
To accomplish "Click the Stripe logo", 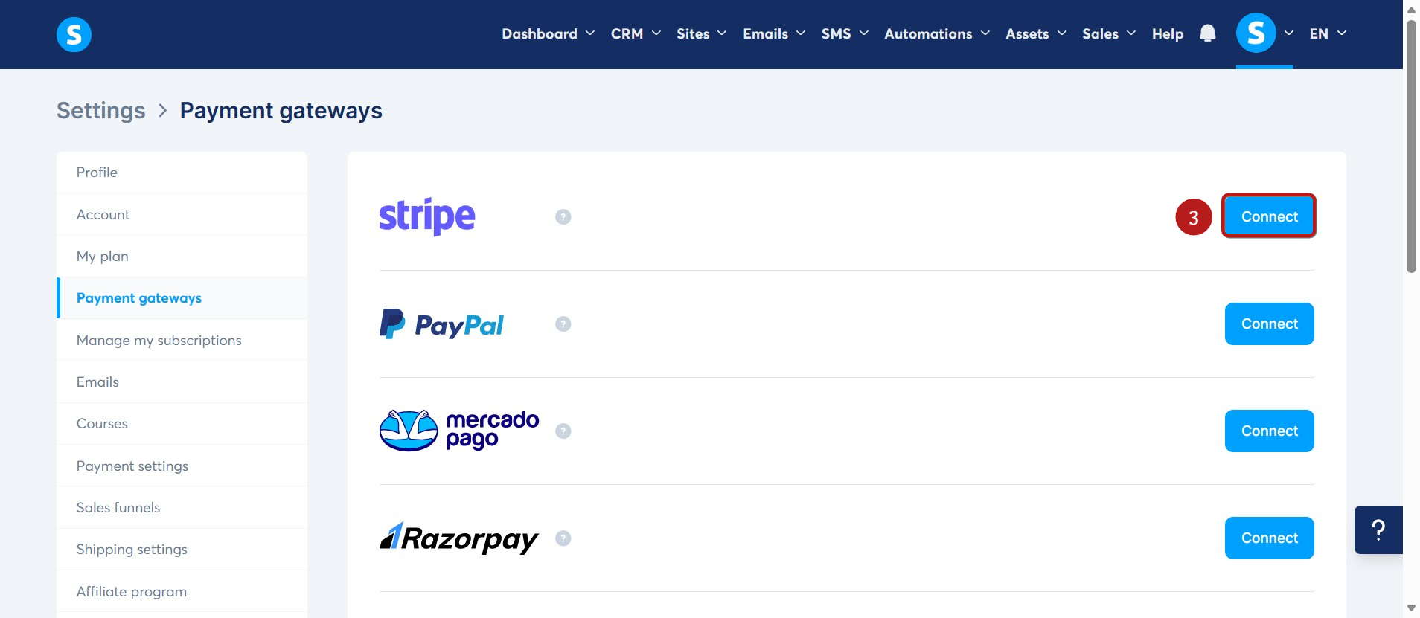I will tap(427, 216).
